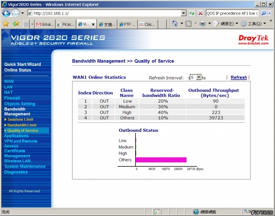
Task: Open a new blank tab
Action: coord(162,24)
